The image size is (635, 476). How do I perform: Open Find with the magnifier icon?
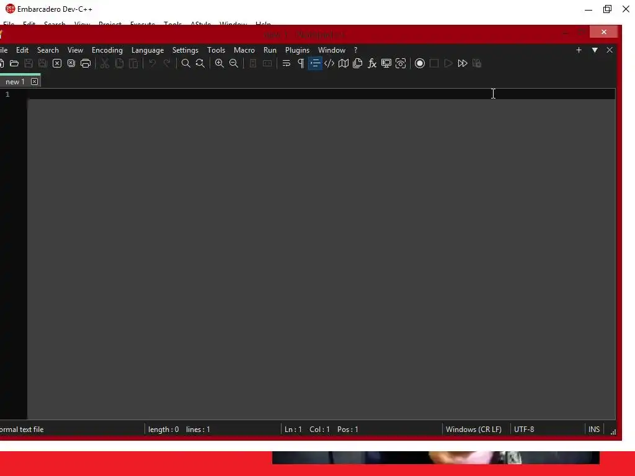pos(186,63)
